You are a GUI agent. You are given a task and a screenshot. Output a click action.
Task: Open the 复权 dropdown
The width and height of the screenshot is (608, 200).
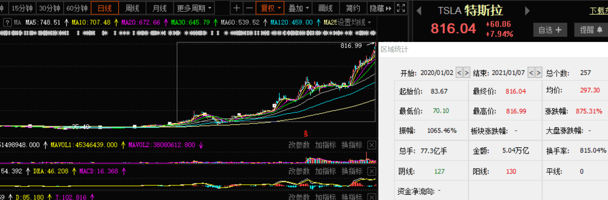(x=270, y=8)
